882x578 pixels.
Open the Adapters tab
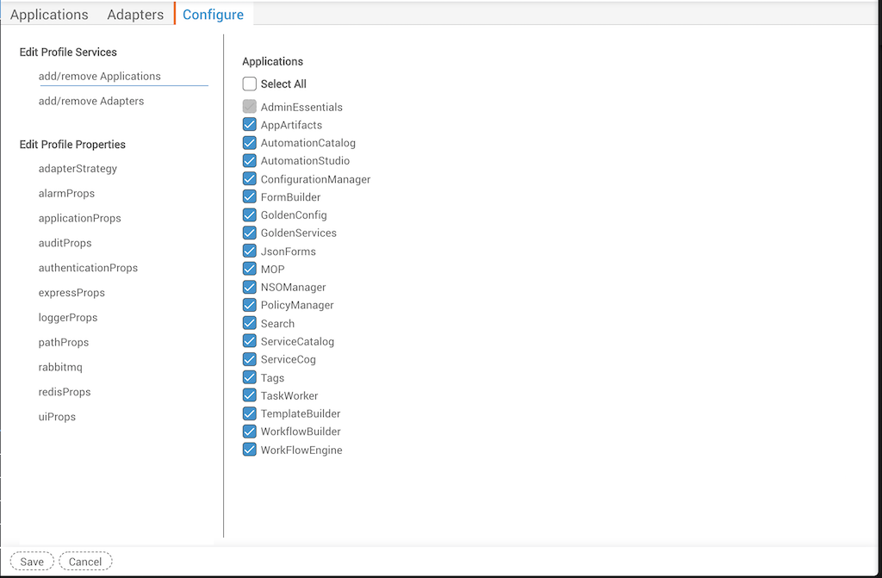pos(135,15)
